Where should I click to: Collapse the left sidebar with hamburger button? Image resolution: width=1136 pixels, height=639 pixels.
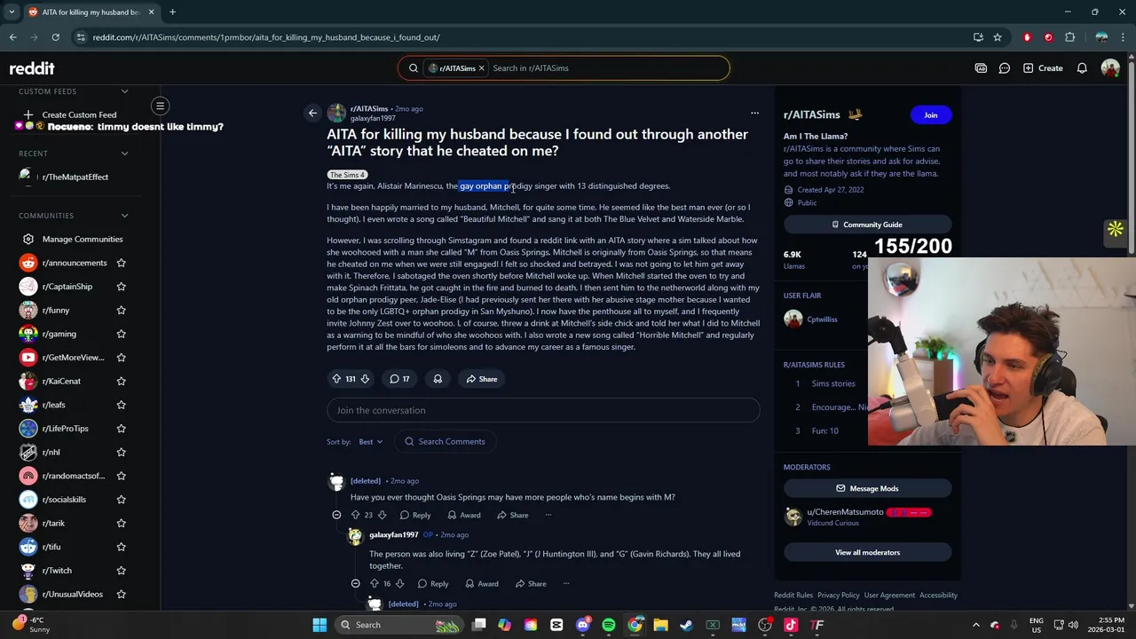pos(161,106)
